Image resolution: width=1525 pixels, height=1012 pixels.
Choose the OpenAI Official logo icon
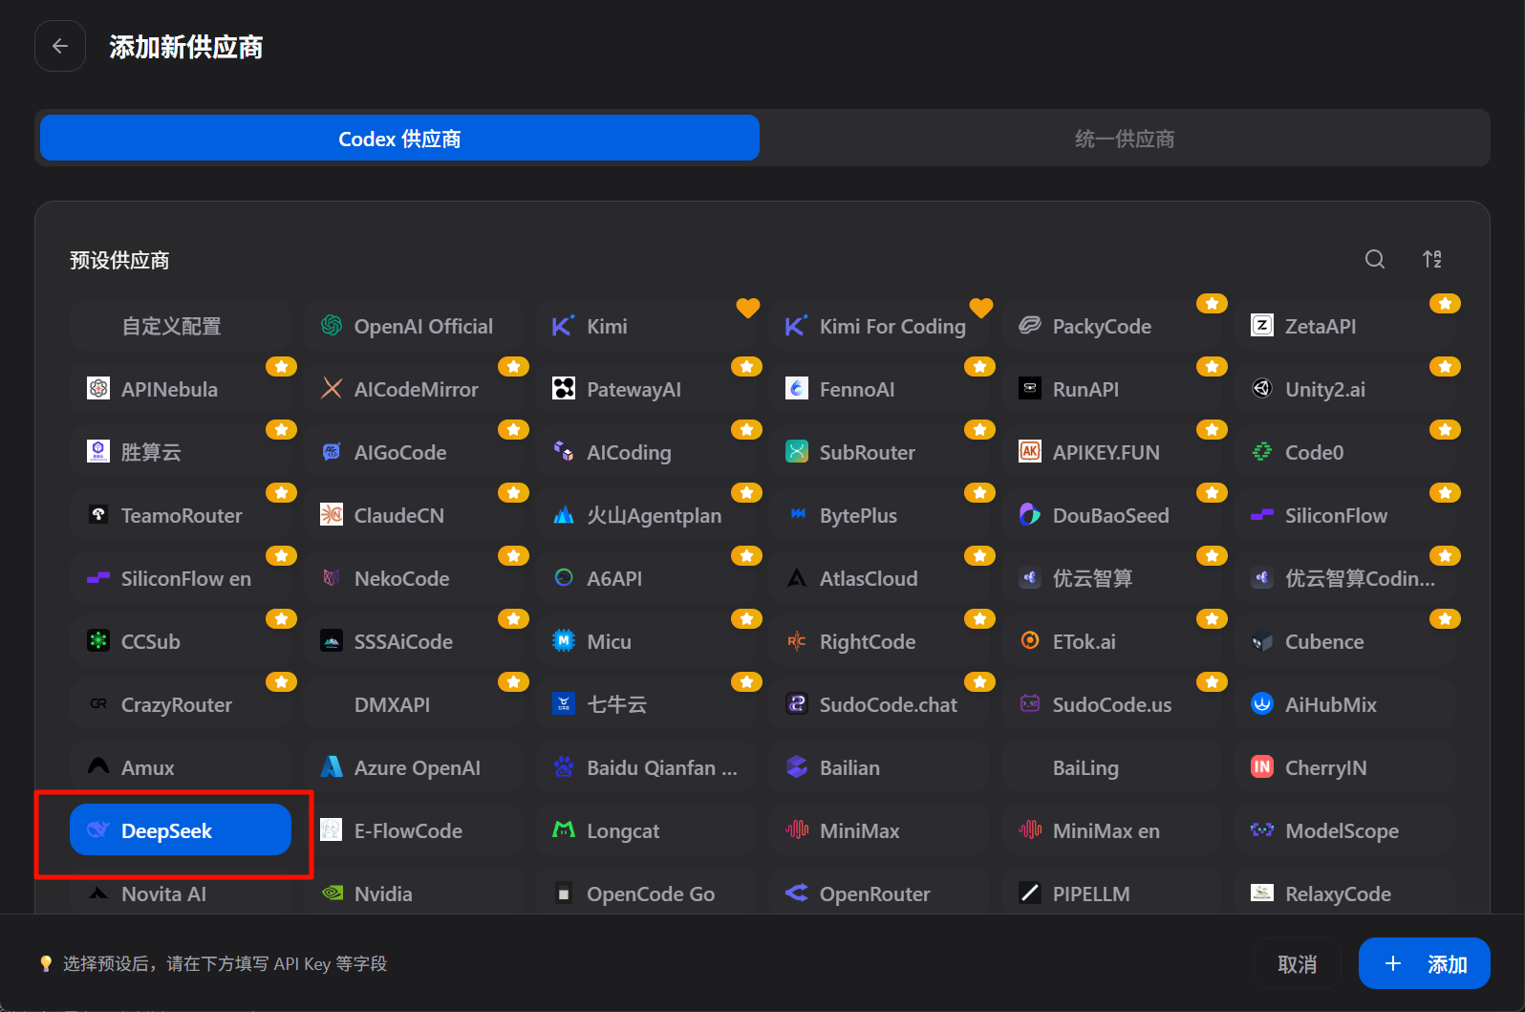(332, 326)
